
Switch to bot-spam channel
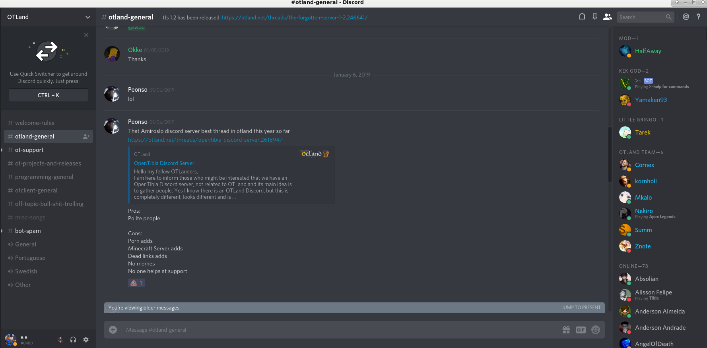(x=49, y=231)
